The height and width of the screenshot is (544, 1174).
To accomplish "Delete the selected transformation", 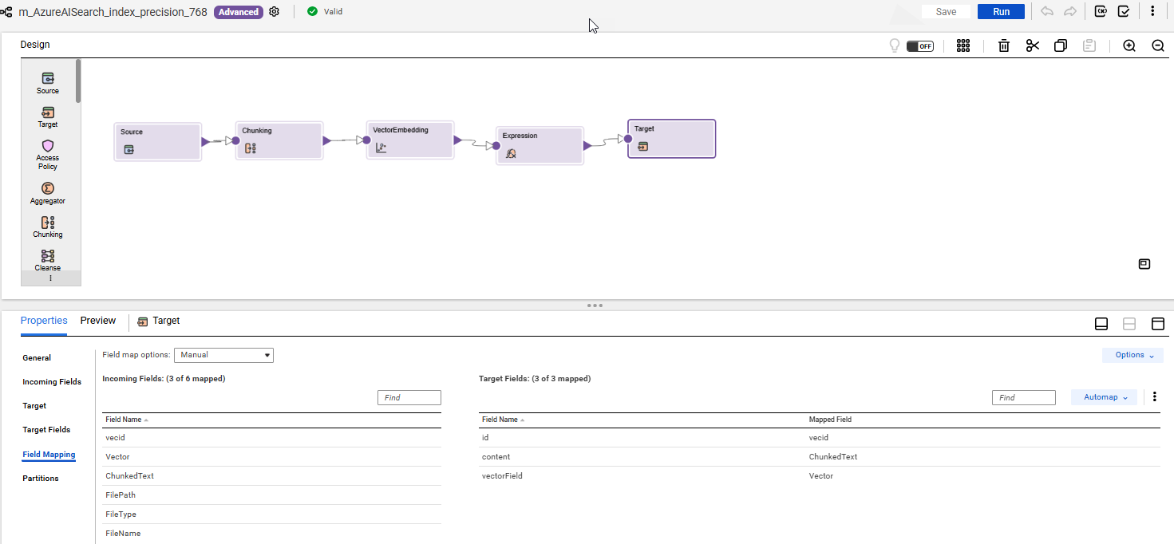I will tap(1005, 45).
